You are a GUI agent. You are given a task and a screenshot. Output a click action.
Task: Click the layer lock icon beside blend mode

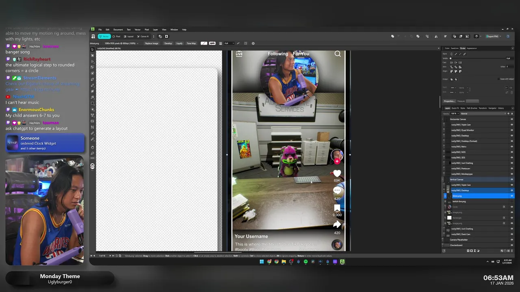tap(512, 114)
